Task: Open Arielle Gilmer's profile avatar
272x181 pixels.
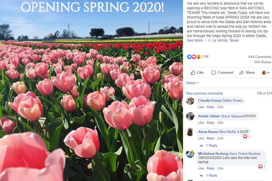Action: pos(190,116)
